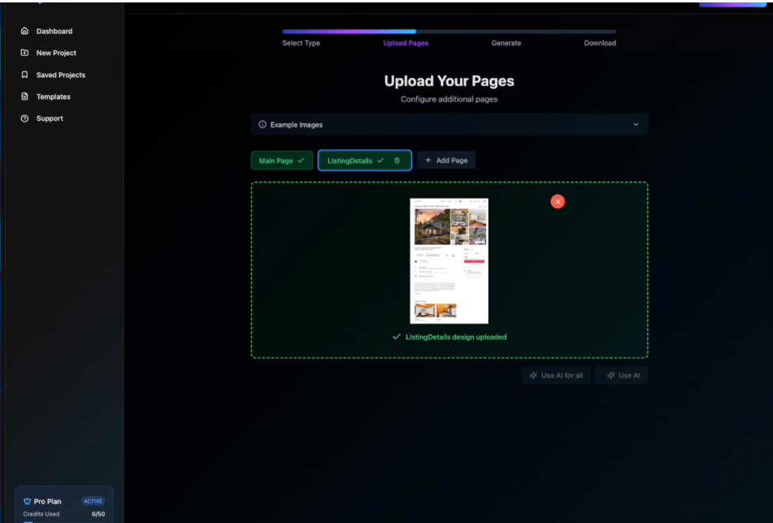This screenshot has width=773, height=523.
Task: Click the Add Page button
Action: (446, 160)
